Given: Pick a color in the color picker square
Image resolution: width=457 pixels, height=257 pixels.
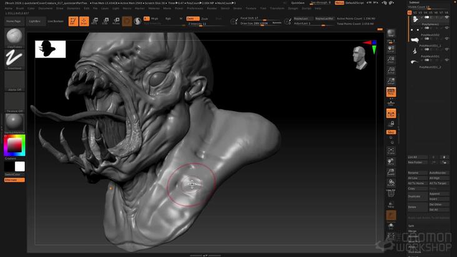Looking at the screenshot, I should (14, 145).
